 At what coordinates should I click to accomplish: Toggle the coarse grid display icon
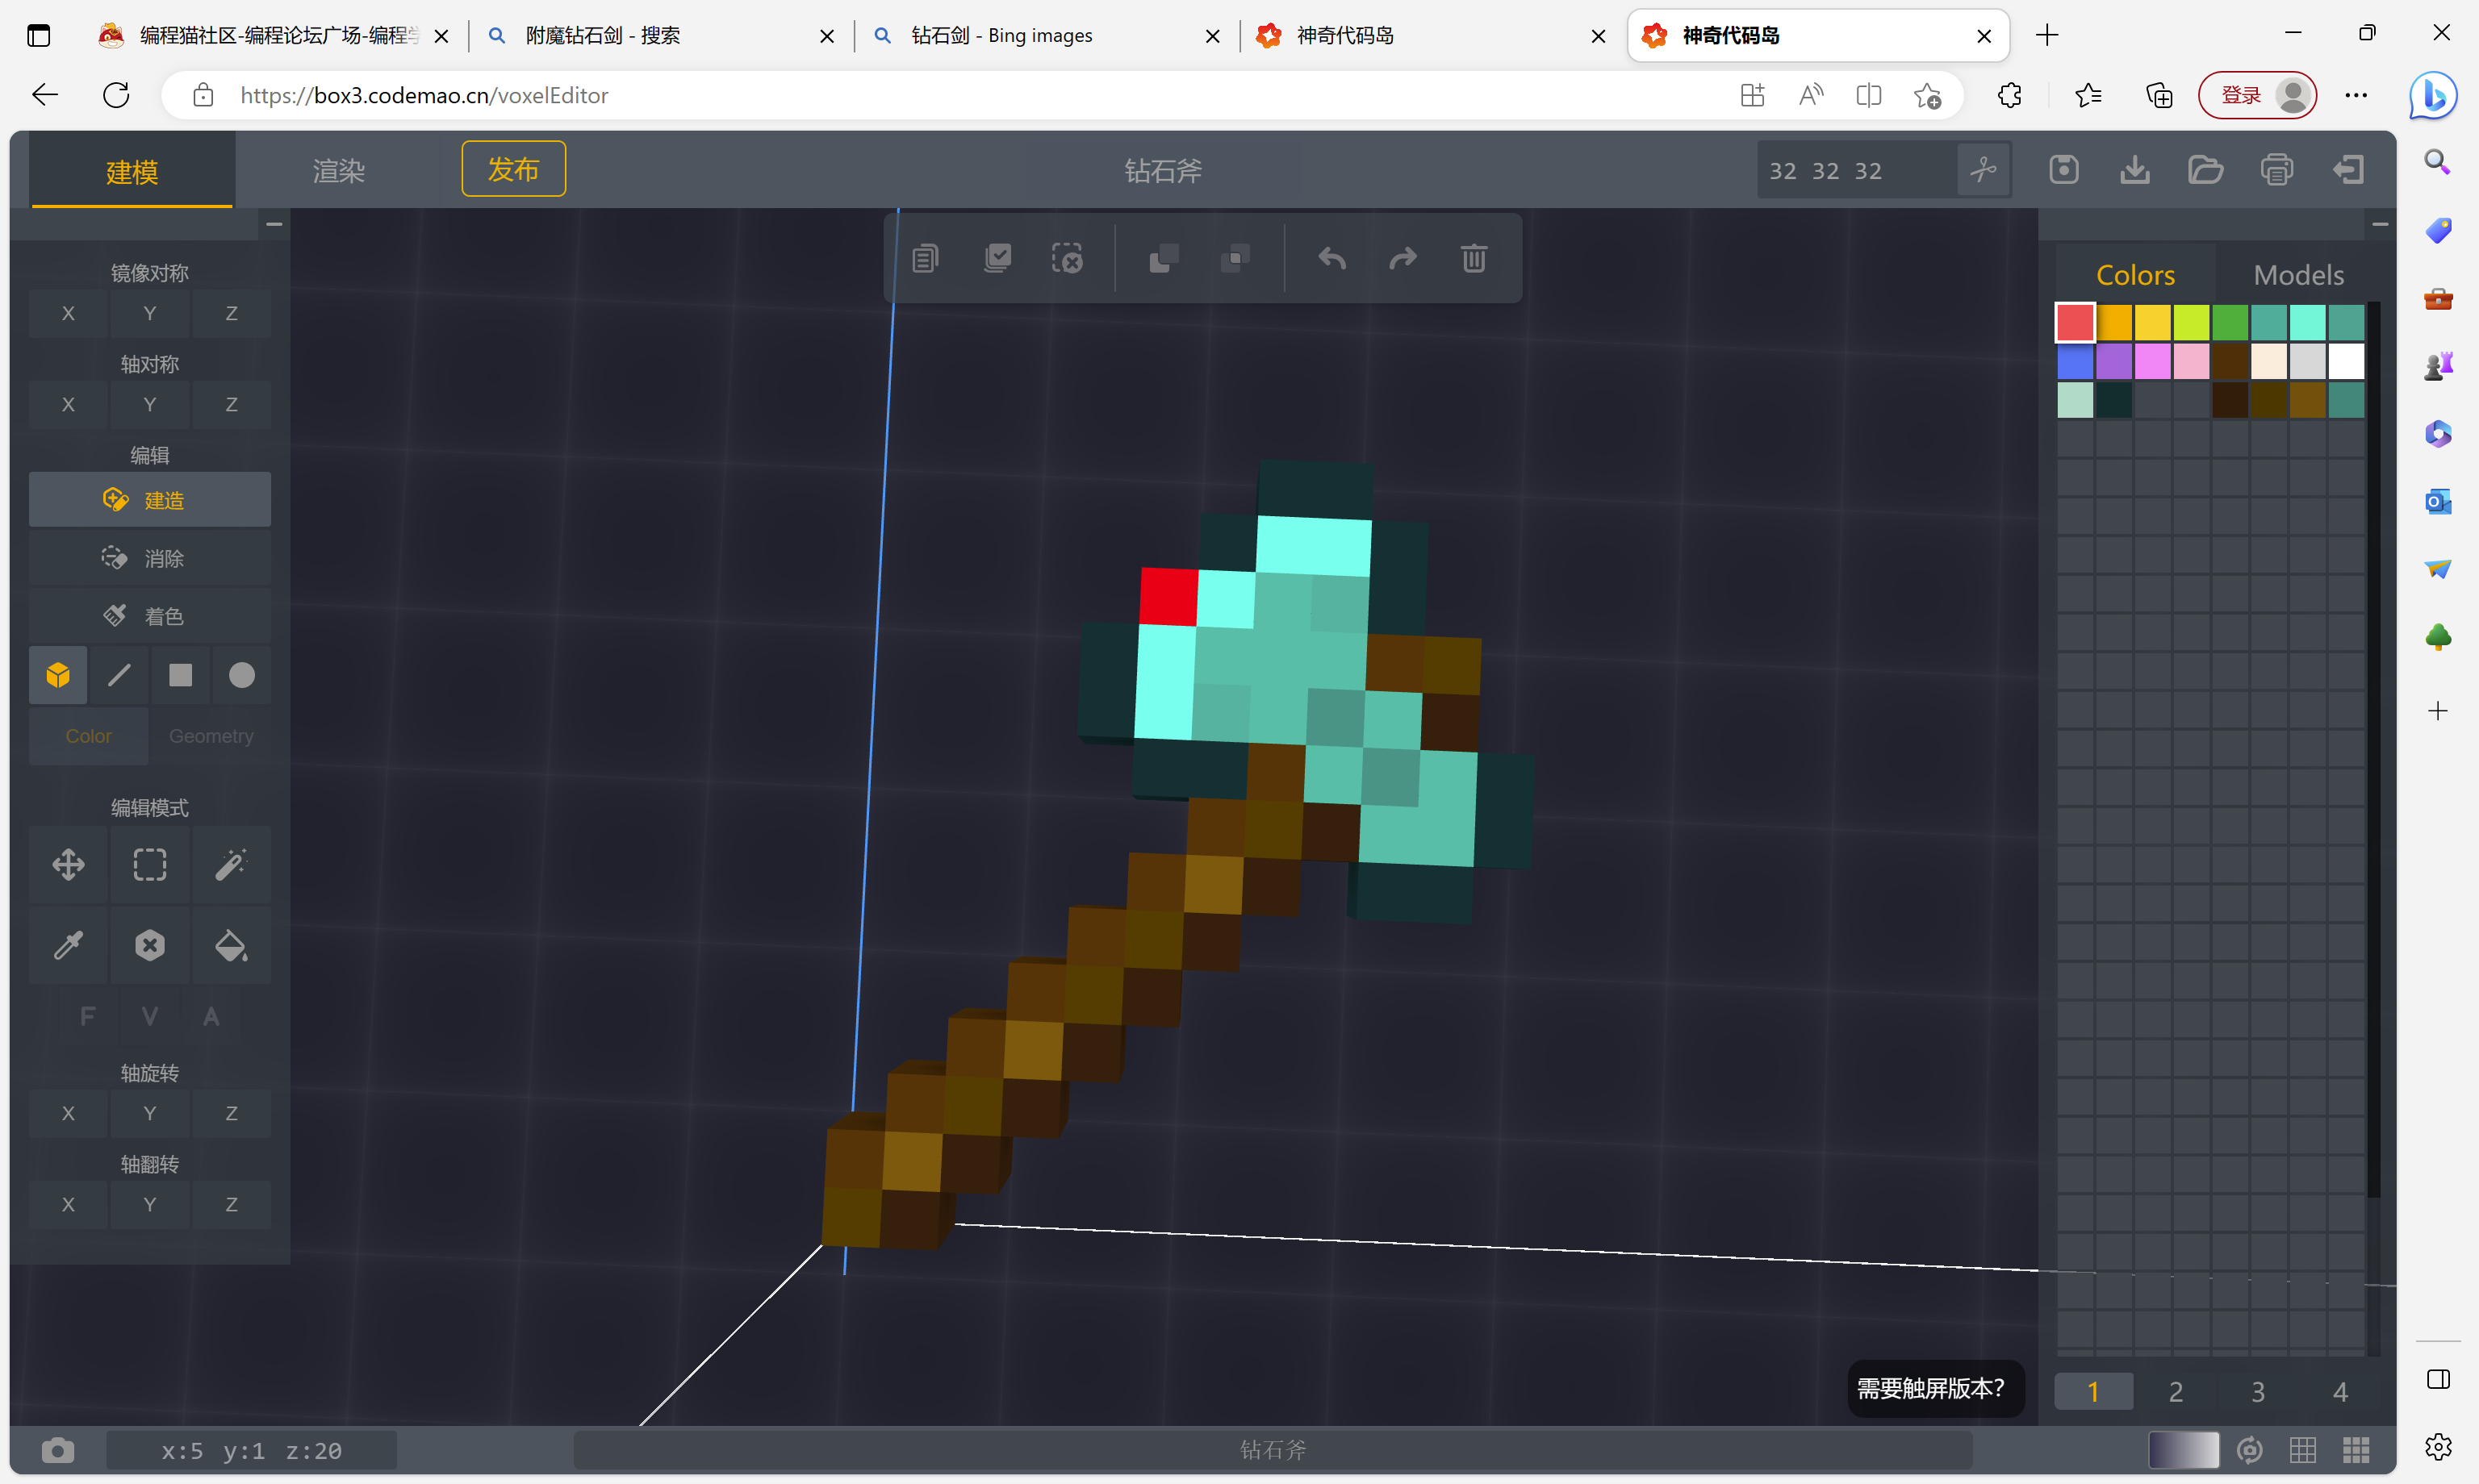2303,1450
